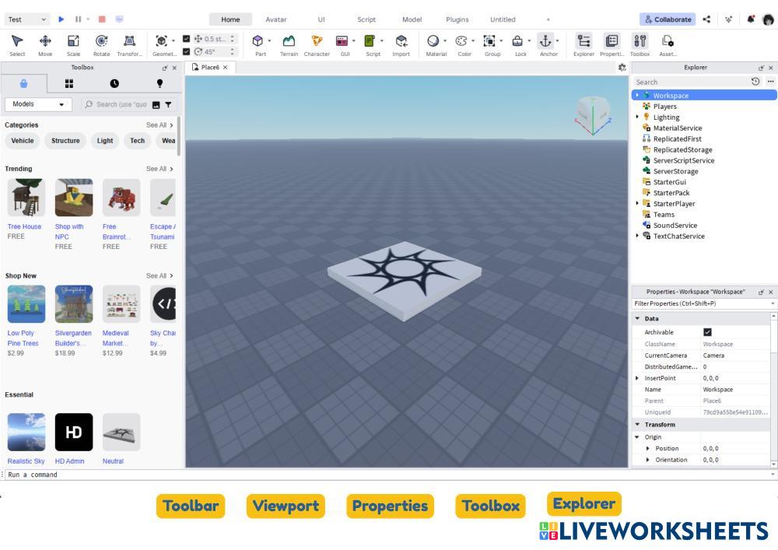Switch to the Avatar ribbon tab
778x550 pixels.
tap(275, 19)
